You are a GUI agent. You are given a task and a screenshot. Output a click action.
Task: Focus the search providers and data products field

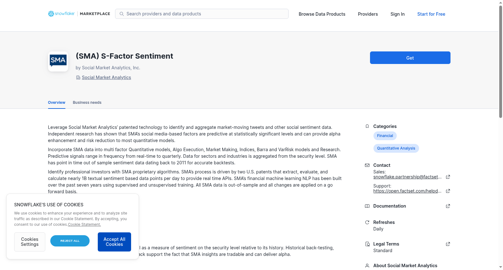point(202,14)
